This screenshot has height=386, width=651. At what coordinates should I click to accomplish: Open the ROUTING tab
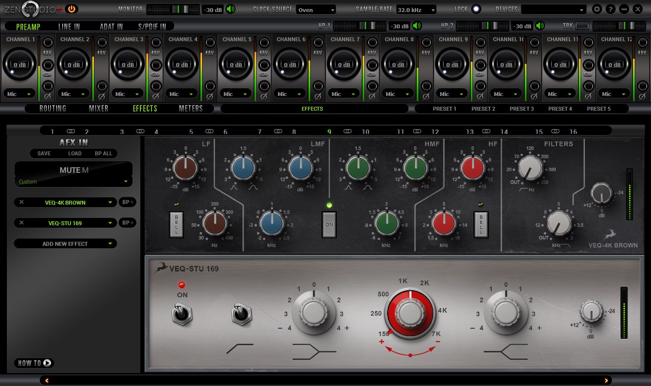coord(53,109)
